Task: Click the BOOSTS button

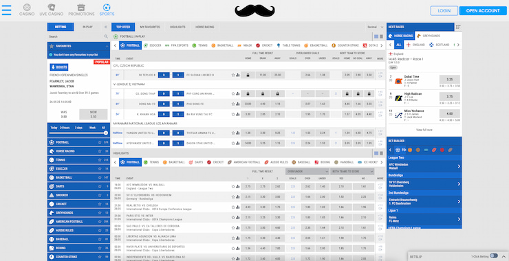Action: coord(58,67)
